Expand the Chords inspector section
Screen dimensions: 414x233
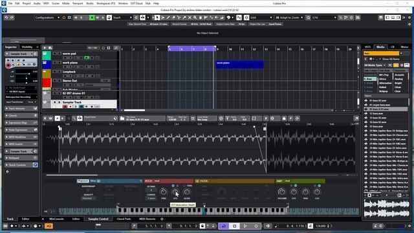point(21,116)
